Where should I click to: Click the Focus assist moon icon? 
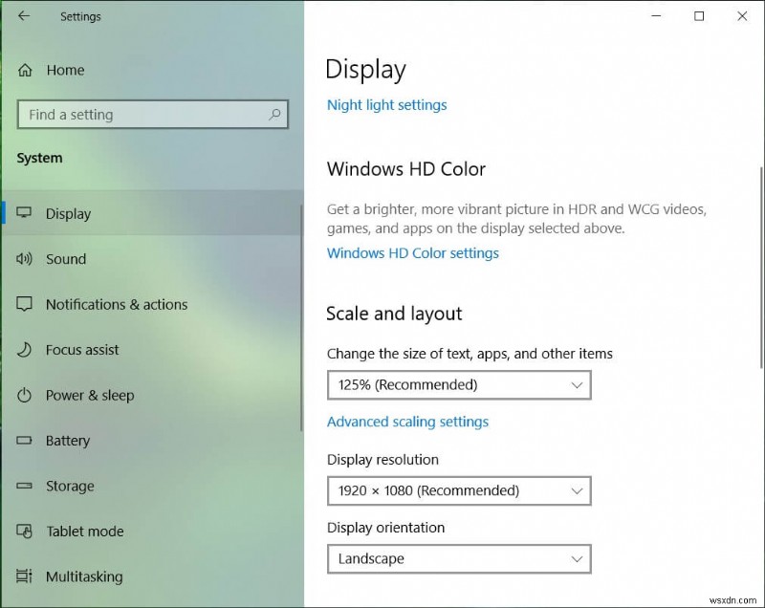[x=24, y=350]
